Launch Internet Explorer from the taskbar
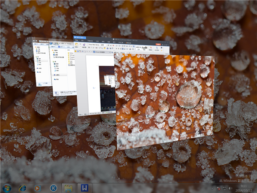The height and width of the screenshot is (193, 257). click(x=22, y=188)
